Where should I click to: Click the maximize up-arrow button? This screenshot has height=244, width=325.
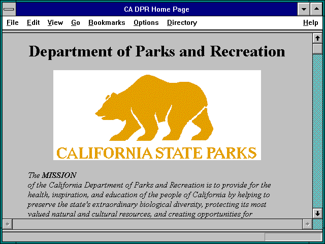[x=316, y=9]
